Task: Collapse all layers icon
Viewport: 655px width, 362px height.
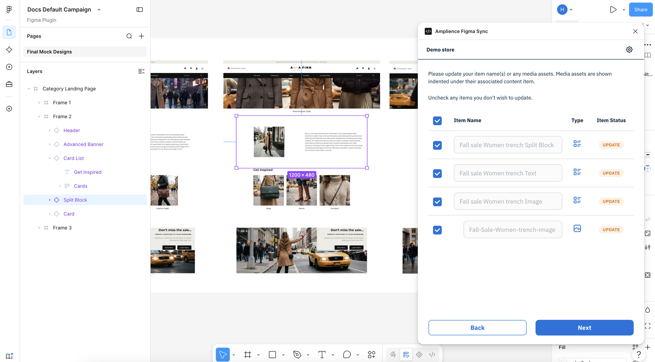Action: tap(141, 71)
